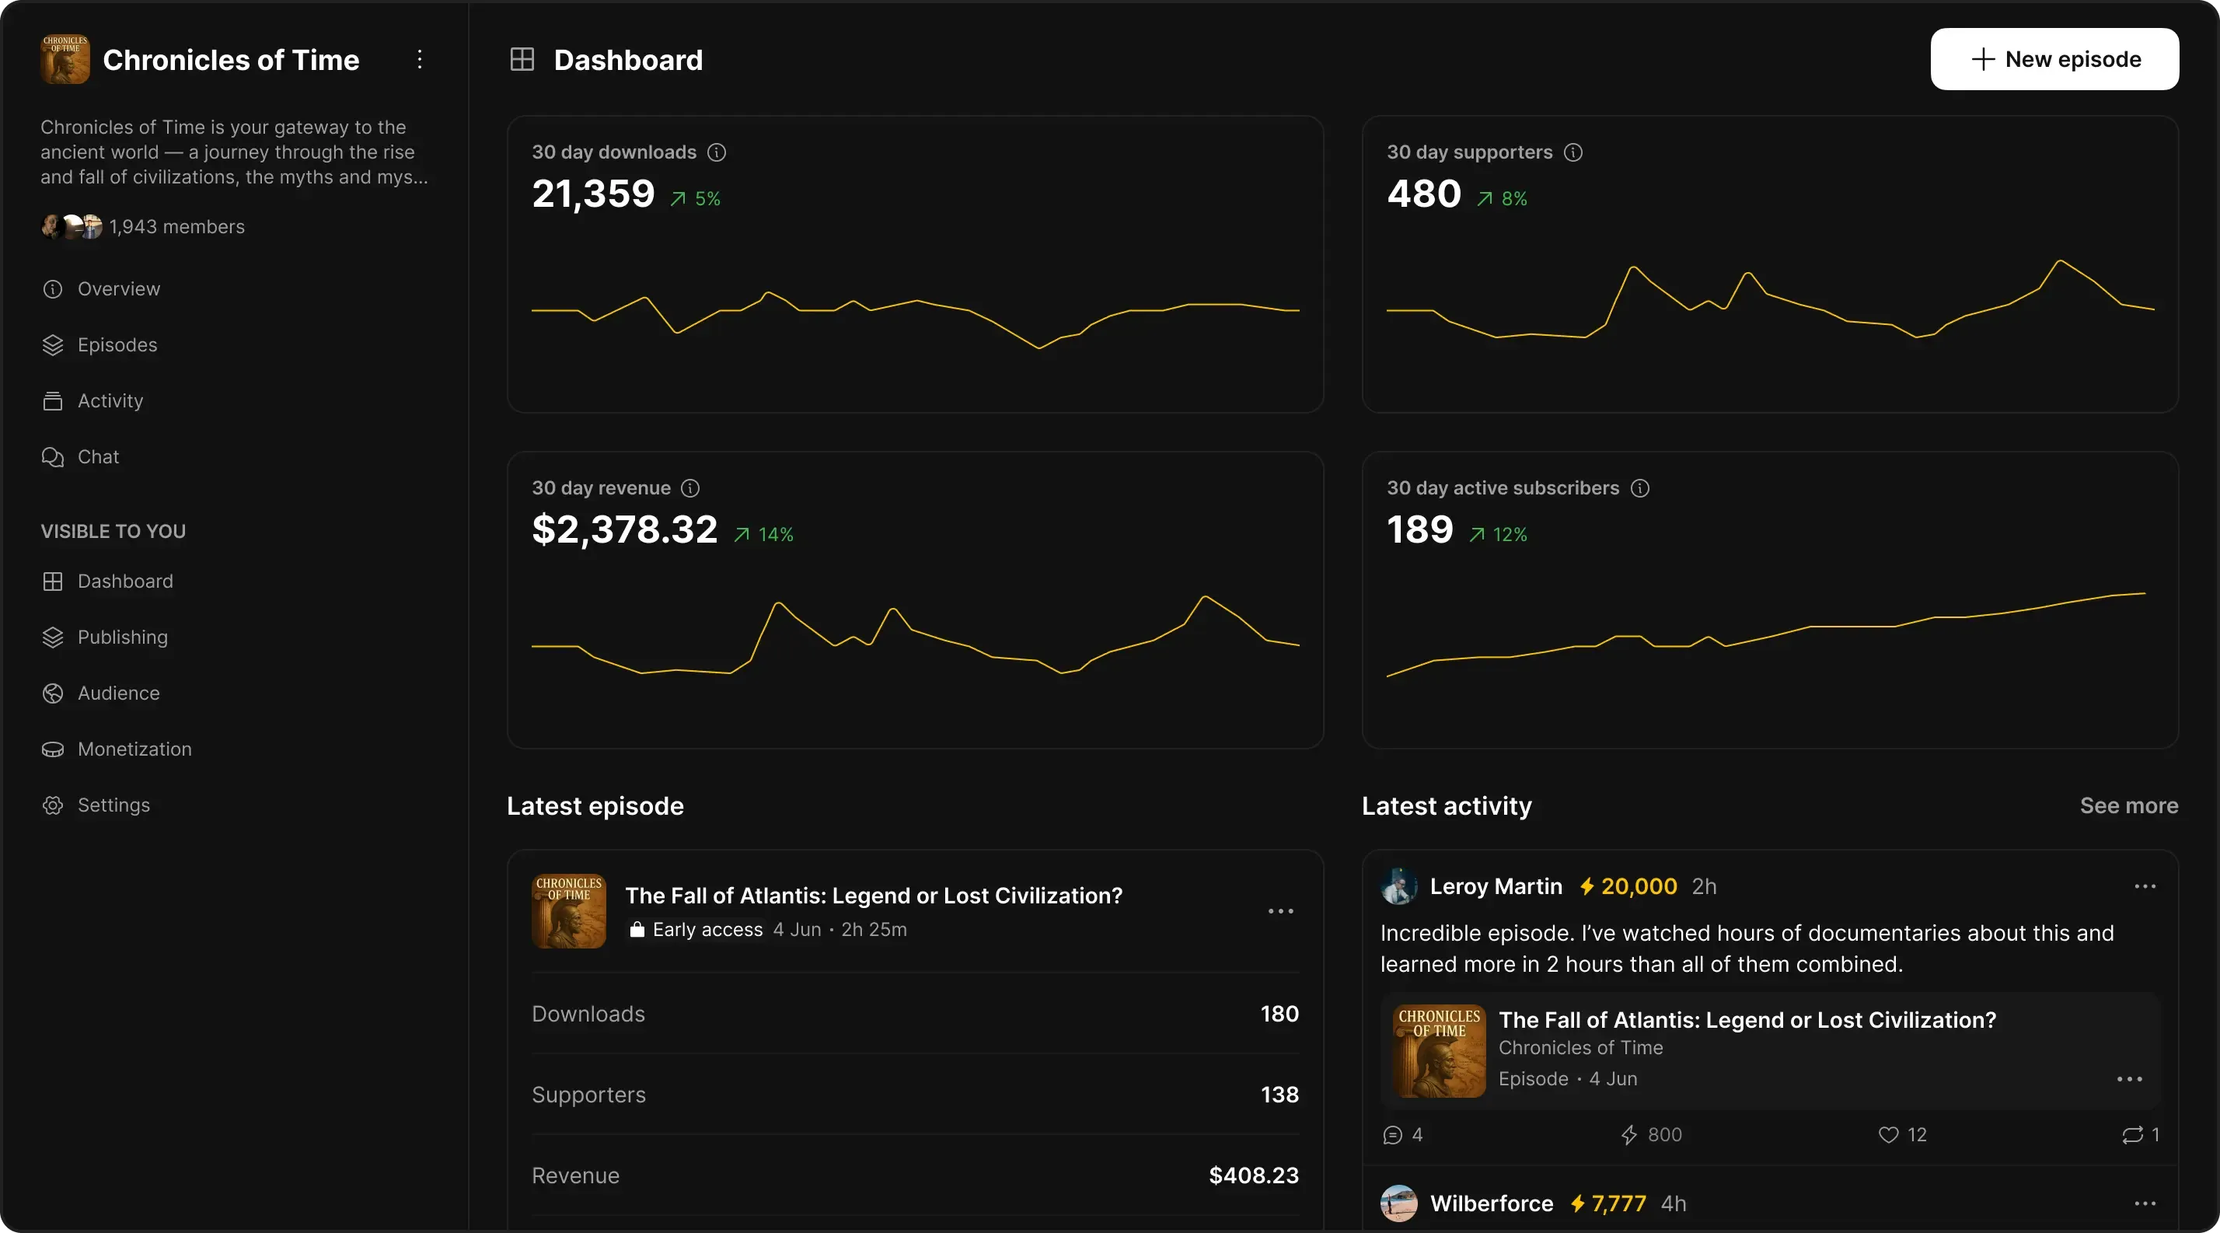
Task: Open the vertical dots menu beside Chronicles of Time
Action: [420, 59]
